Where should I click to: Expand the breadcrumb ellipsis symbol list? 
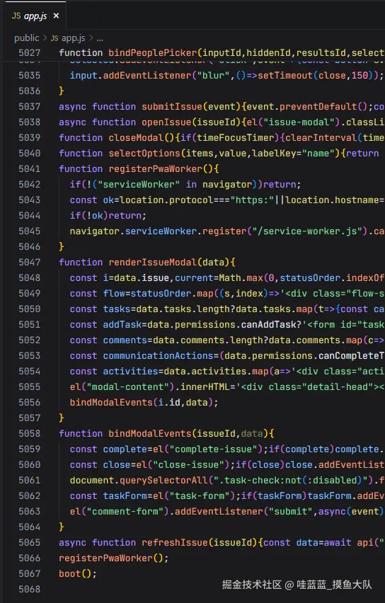click(100, 38)
